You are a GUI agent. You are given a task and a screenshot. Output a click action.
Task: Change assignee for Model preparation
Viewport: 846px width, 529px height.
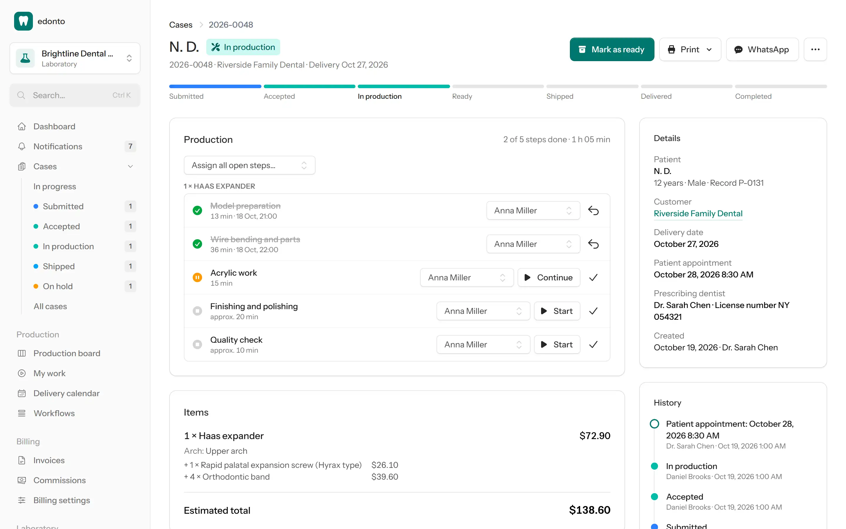533,210
